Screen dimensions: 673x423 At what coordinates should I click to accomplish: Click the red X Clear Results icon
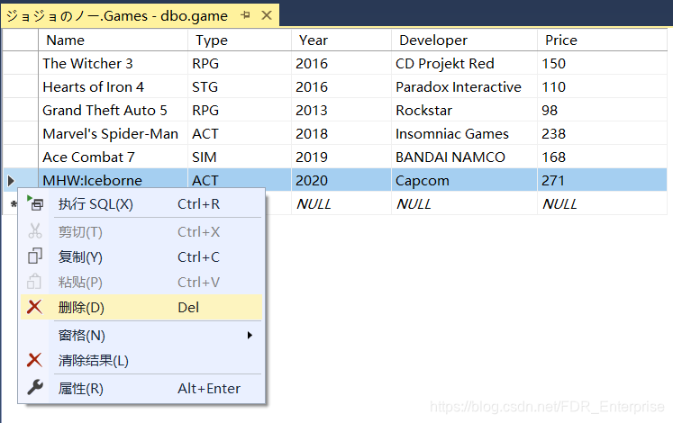[35, 360]
